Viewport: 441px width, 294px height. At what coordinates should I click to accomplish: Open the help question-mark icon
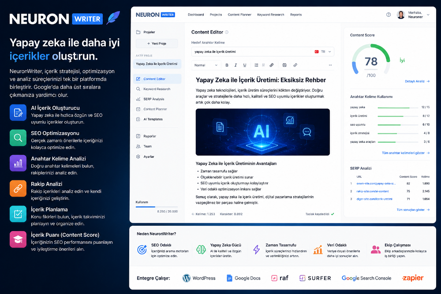point(389,15)
